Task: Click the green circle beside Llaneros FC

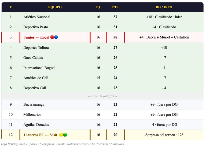Action: point(65,135)
